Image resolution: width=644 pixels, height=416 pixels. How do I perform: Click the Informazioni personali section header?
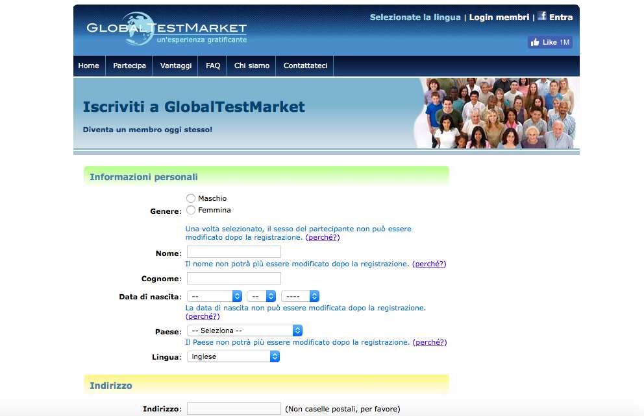[266, 177]
